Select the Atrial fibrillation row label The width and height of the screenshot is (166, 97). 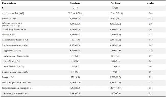tap(14, 67)
